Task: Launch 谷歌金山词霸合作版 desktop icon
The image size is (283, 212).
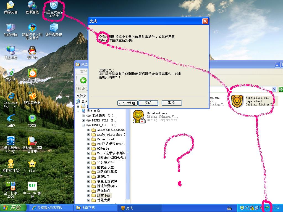Action: pos(32,145)
